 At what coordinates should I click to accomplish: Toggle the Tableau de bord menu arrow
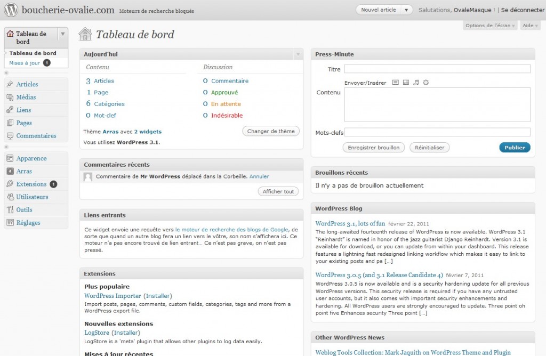pos(62,34)
